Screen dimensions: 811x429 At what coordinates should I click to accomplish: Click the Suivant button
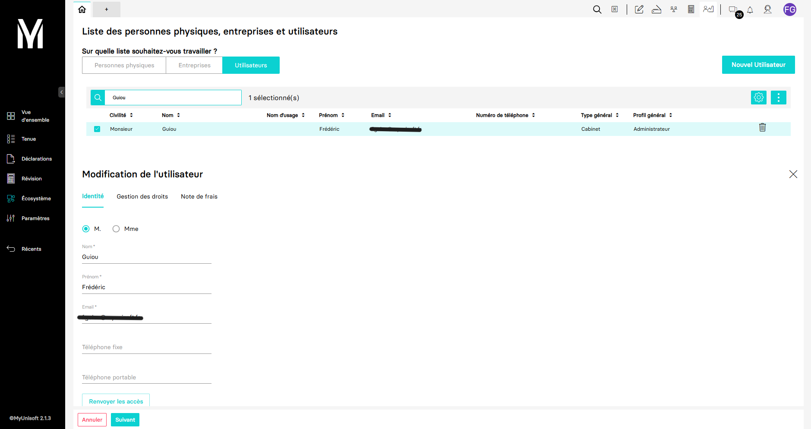[125, 420]
